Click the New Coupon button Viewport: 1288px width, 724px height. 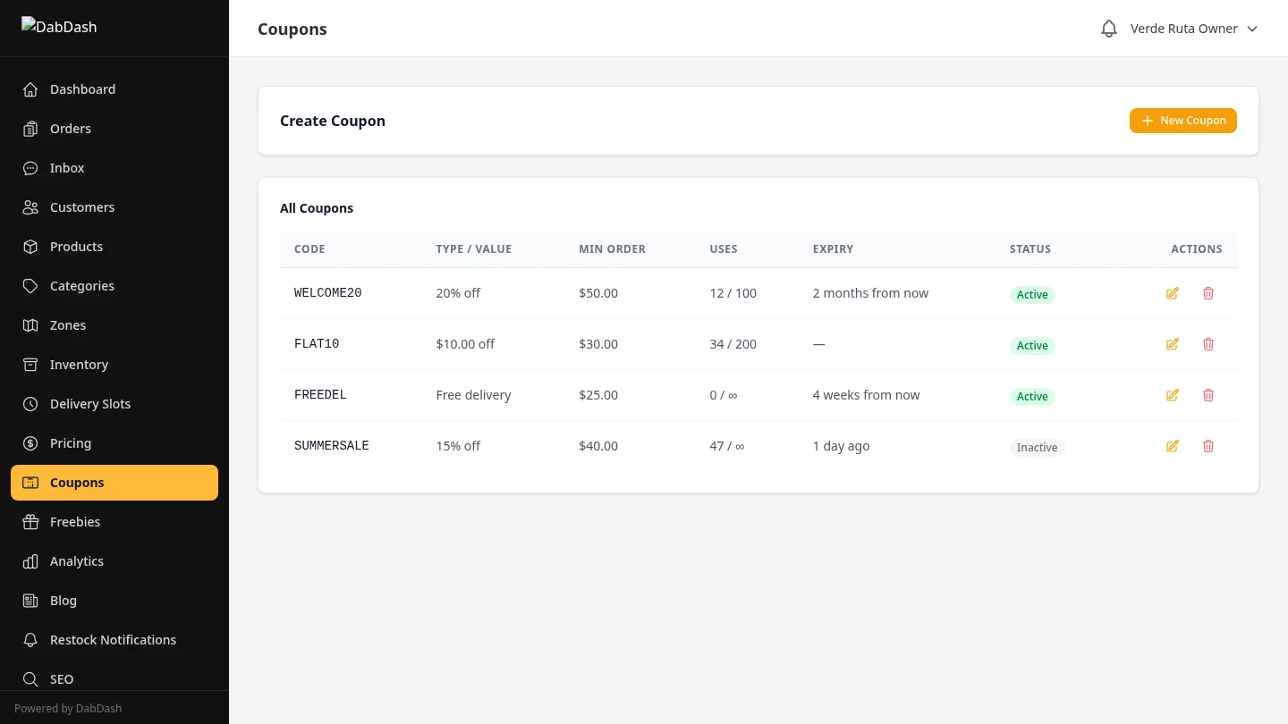[x=1182, y=120]
